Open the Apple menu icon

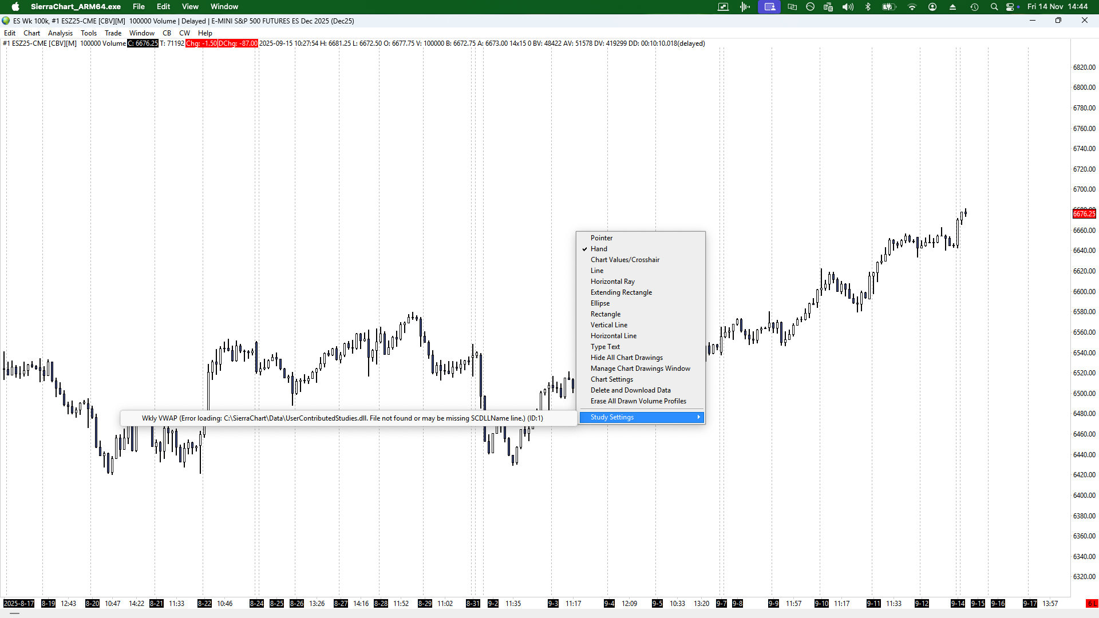[x=15, y=7]
